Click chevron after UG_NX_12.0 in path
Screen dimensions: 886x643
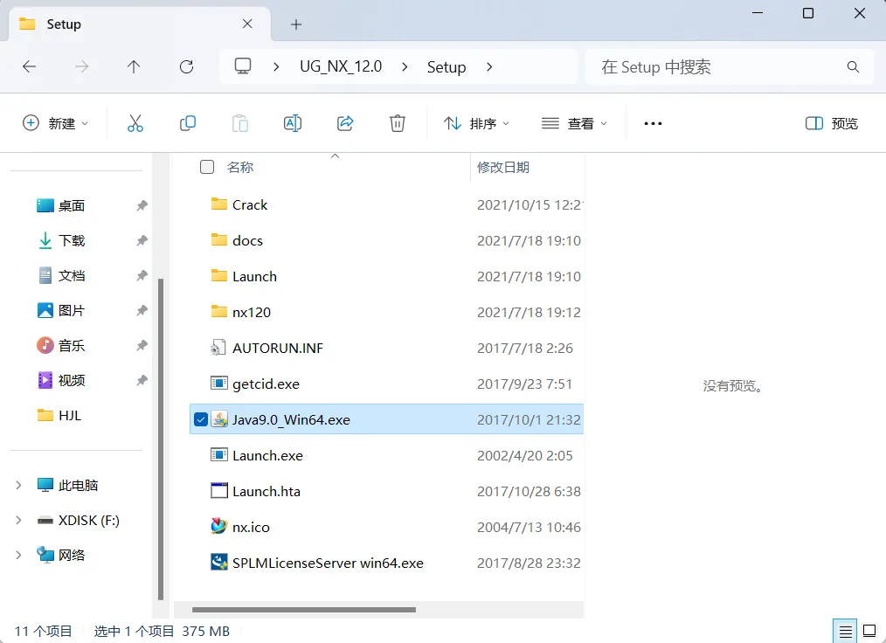click(x=405, y=66)
